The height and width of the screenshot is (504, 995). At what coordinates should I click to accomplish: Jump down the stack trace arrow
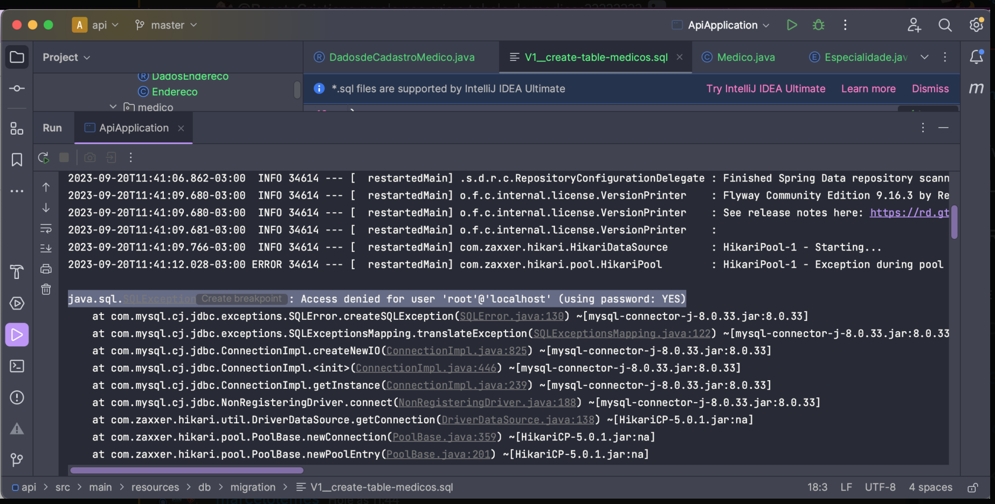(46, 208)
